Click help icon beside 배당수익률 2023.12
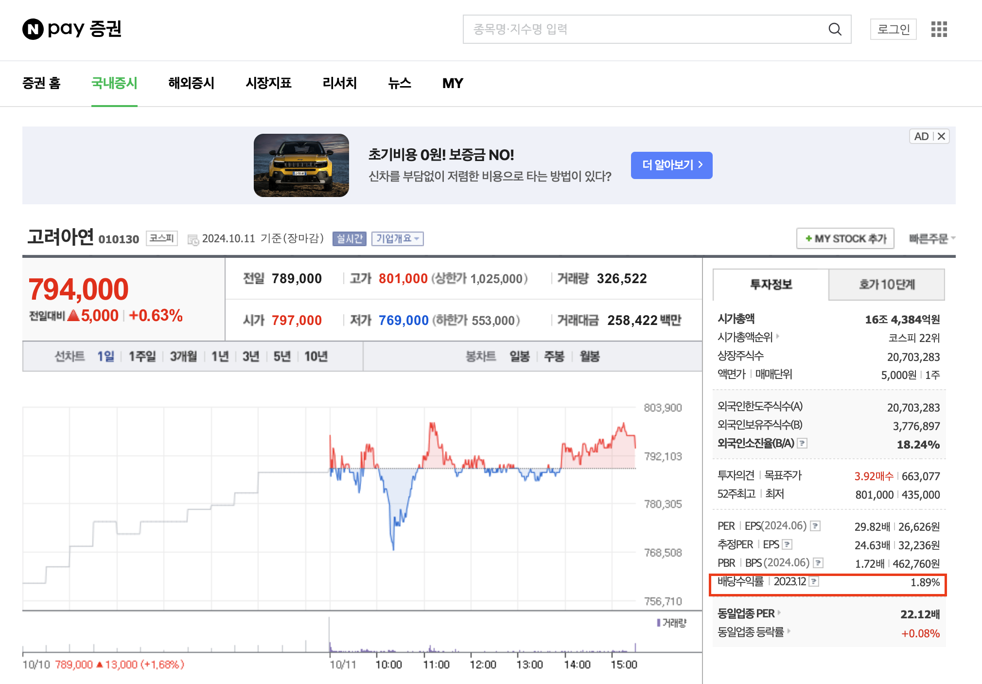982x684 pixels. click(x=814, y=581)
